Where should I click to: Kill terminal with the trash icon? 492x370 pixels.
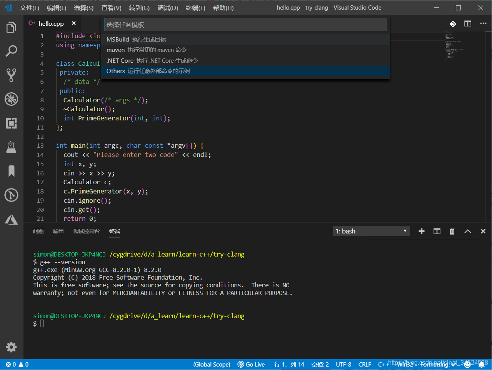(x=452, y=231)
